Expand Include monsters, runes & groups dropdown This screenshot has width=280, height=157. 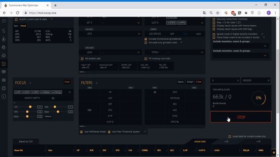pyautogui.click(x=241, y=46)
